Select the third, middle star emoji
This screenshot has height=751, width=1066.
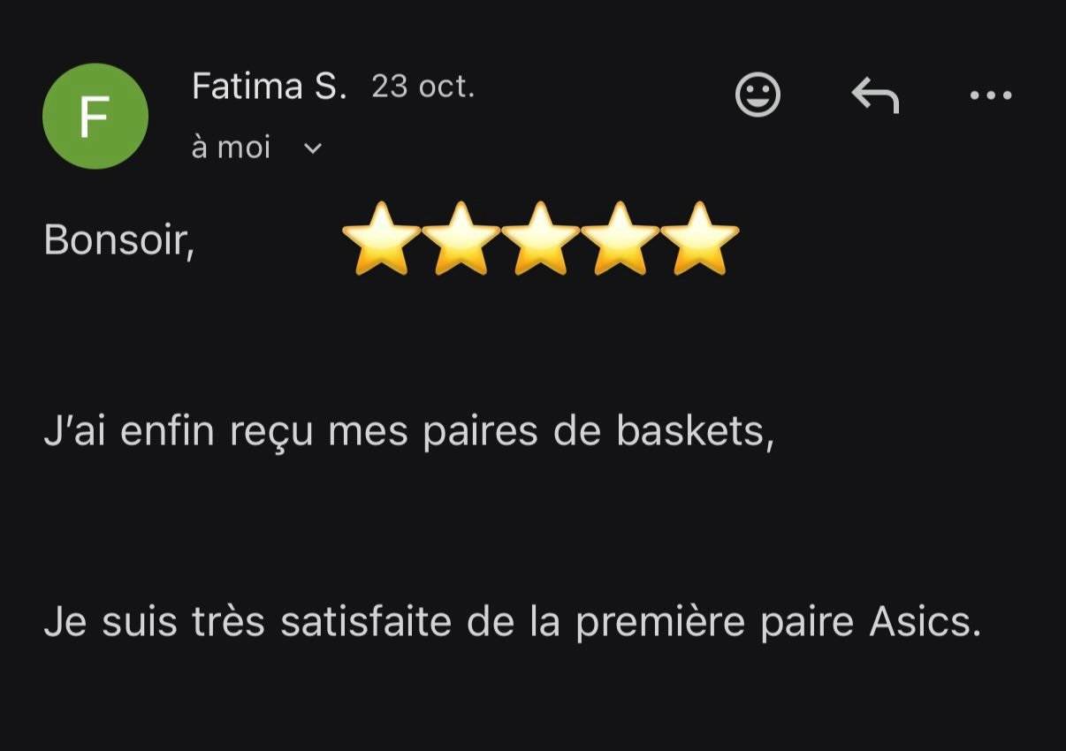(540, 239)
